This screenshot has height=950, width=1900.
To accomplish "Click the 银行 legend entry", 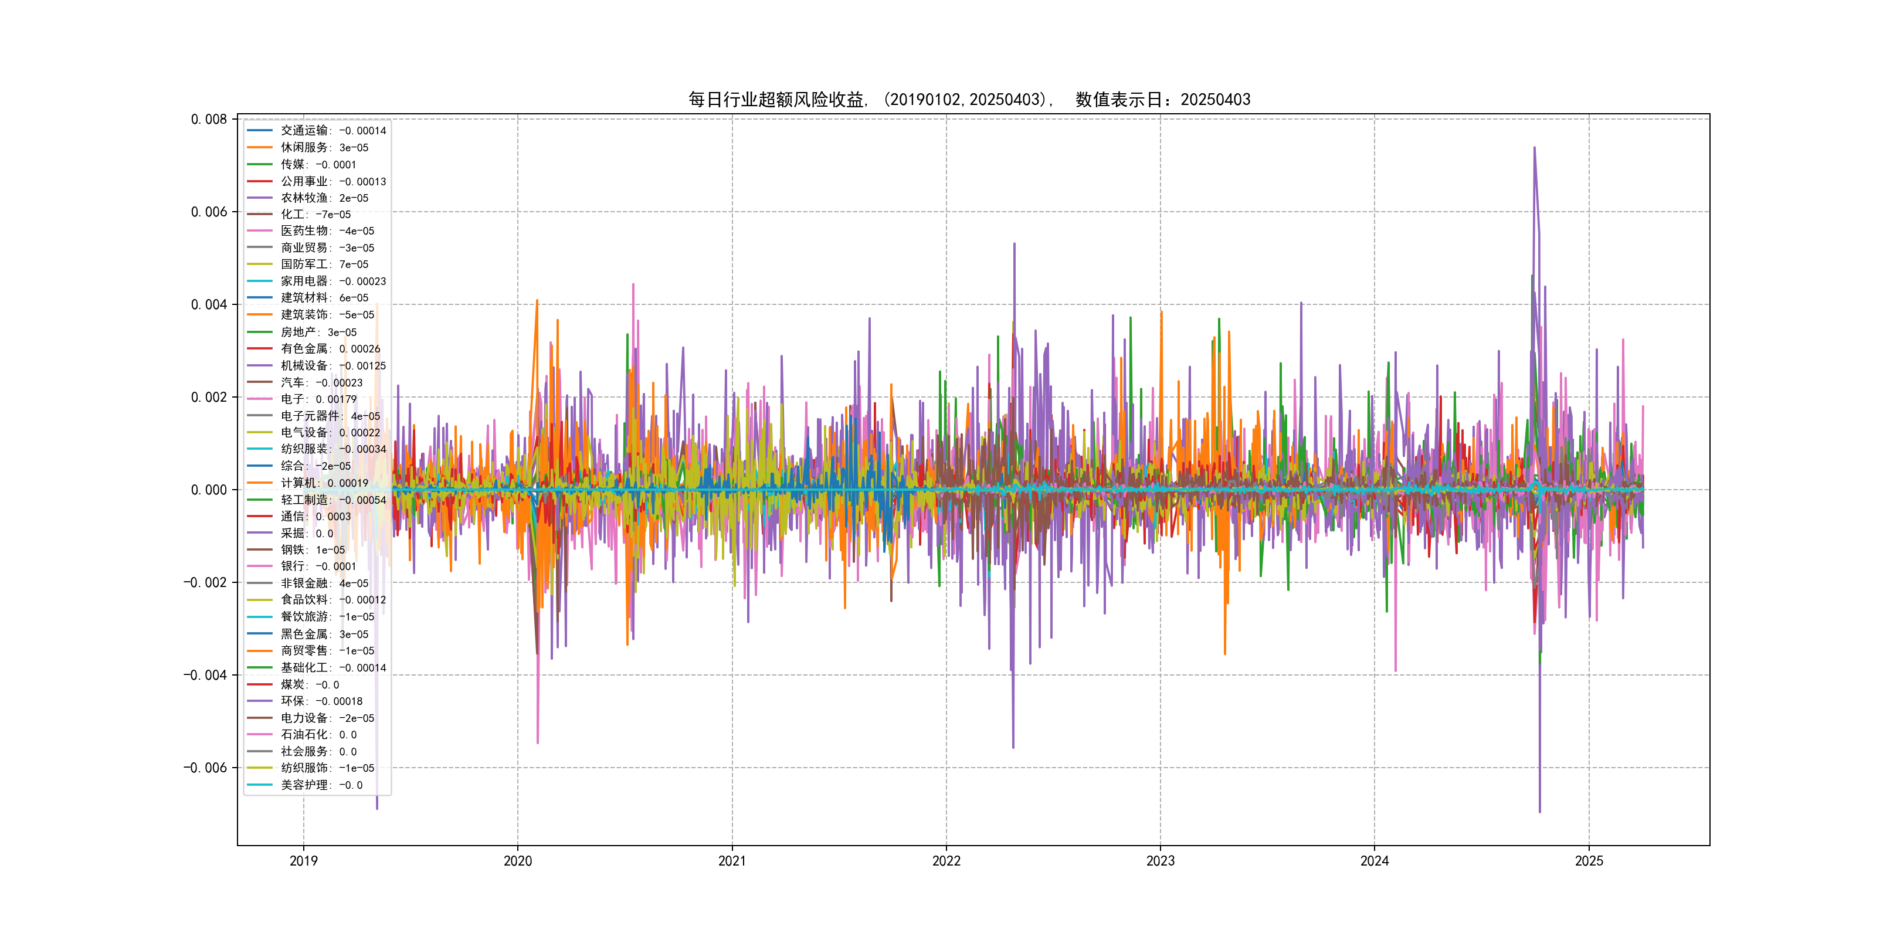I will tap(318, 566).
